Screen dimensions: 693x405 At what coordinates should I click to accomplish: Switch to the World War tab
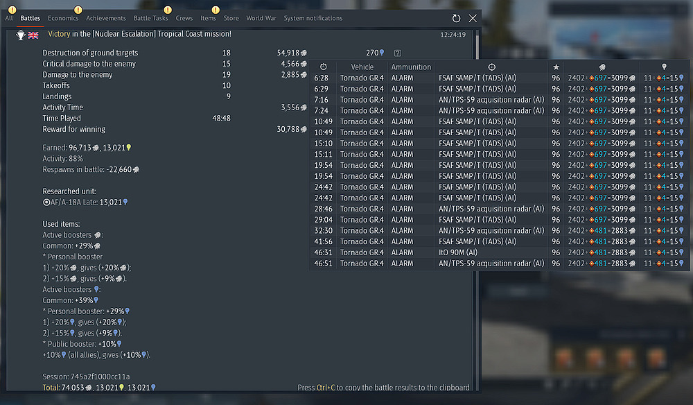pos(261,18)
